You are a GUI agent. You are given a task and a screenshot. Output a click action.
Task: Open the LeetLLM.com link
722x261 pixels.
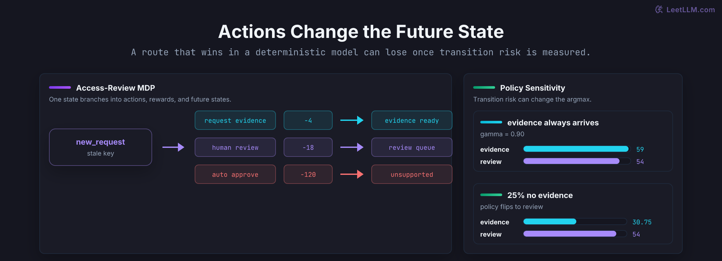690,10
